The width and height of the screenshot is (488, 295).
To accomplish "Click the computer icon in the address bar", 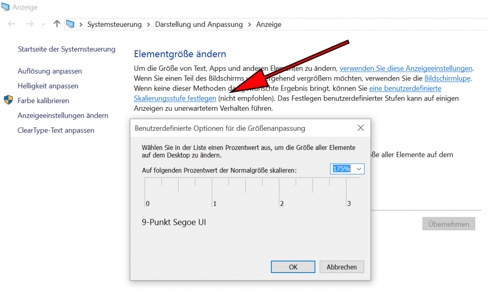I will [x=71, y=24].
